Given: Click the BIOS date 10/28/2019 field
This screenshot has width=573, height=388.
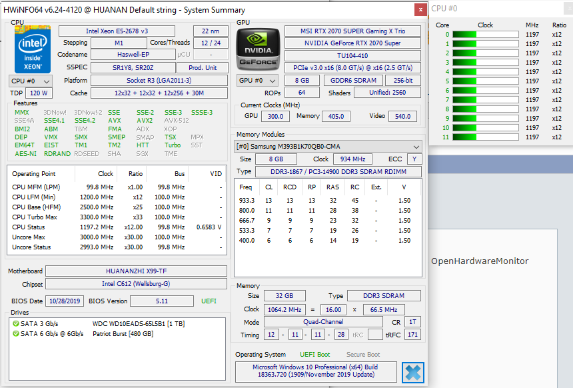Looking at the screenshot, I should pyautogui.click(x=65, y=301).
